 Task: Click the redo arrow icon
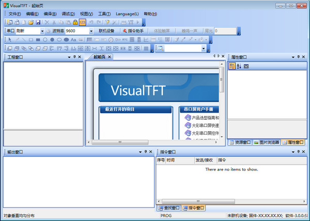(x=99, y=22)
